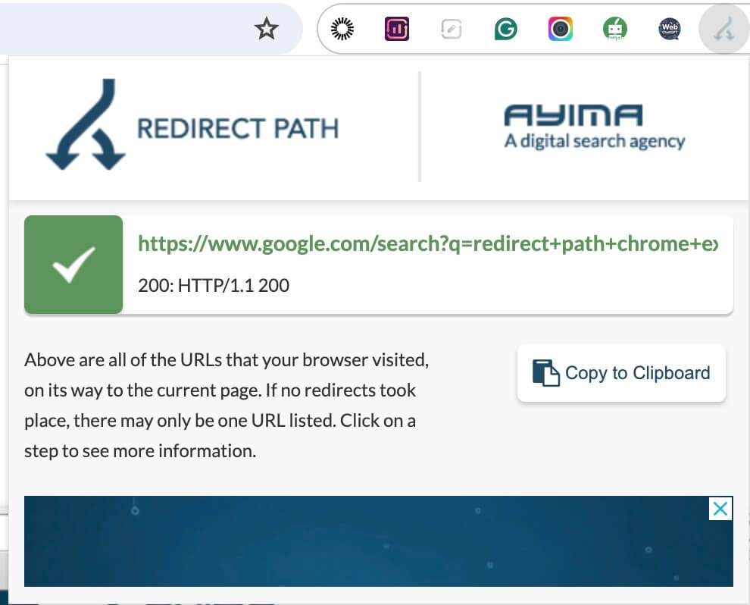Open the circular spinner extension icon
The image size is (750, 605).
tap(342, 29)
